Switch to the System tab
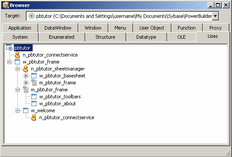This screenshot has height=157, width=232. (20, 37)
